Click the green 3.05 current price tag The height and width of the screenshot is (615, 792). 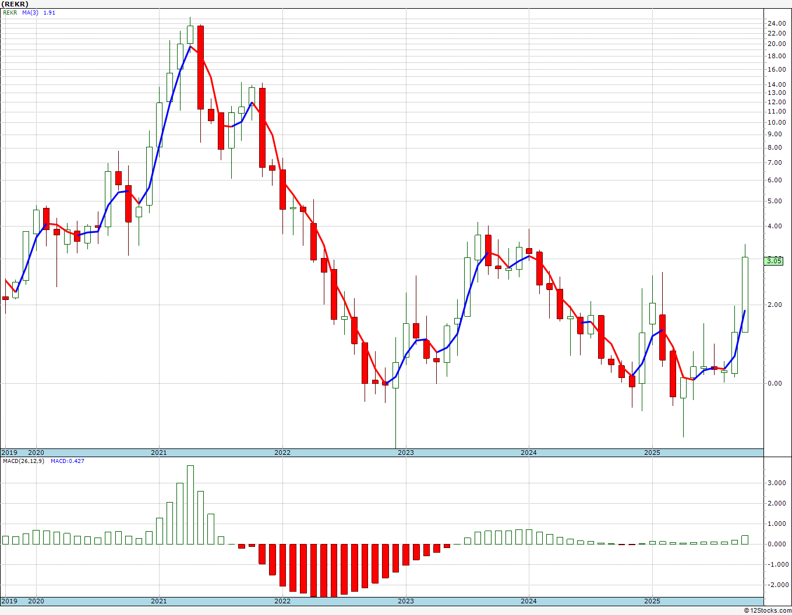pos(774,261)
